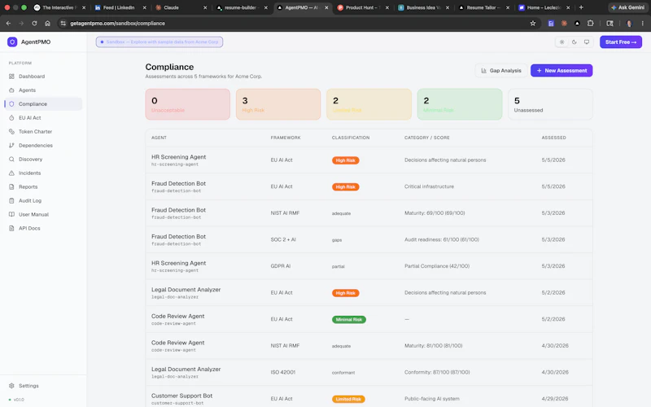Open Gap Analysis

click(501, 71)
